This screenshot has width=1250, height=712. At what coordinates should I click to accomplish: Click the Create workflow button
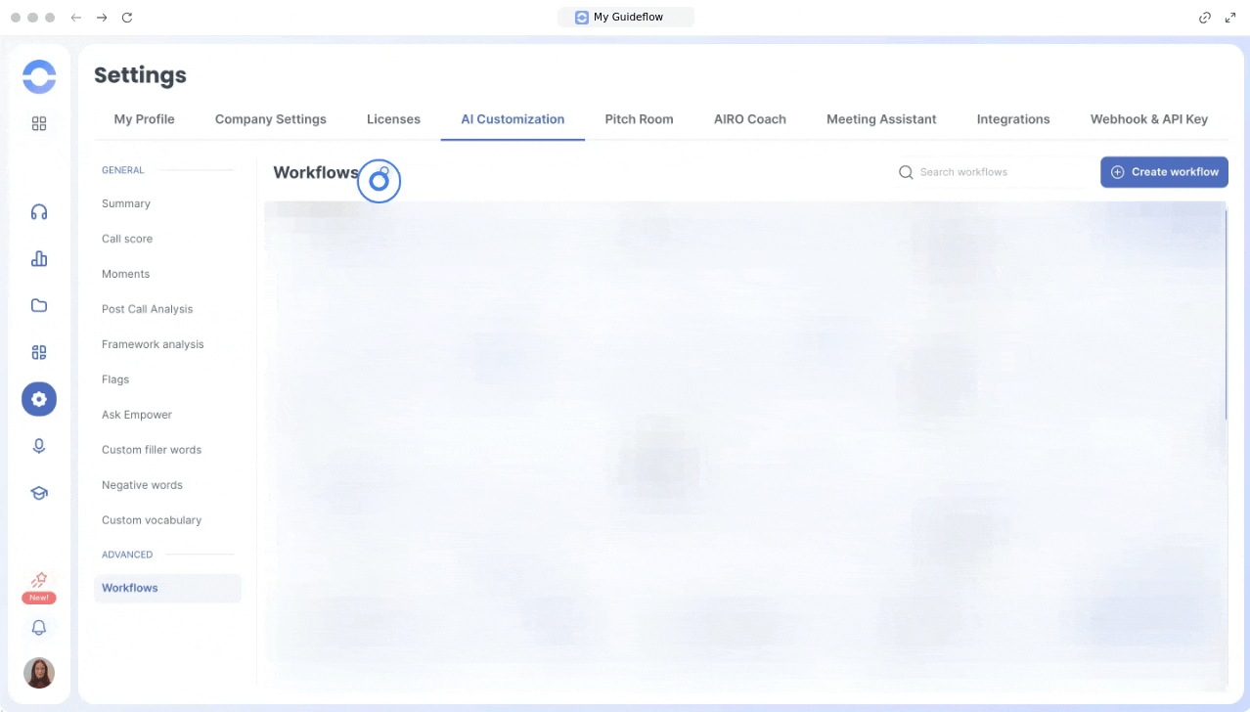tap(1164, 172)
